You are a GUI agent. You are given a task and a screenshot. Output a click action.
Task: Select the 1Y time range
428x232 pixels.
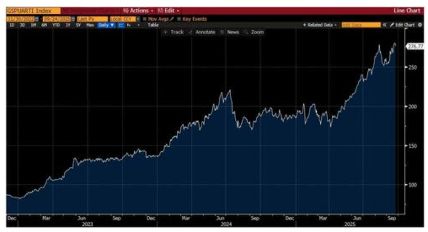[x=68, y=25]
